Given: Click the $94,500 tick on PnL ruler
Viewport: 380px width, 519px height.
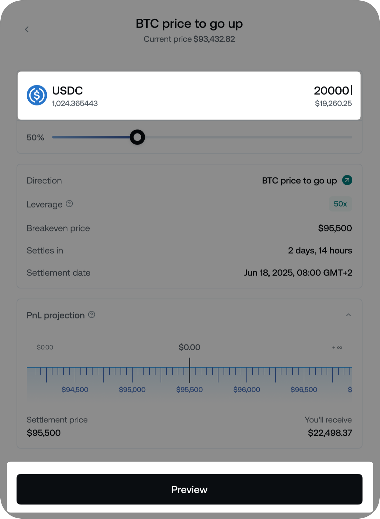Looking at the screenshot, I should [x=75, y=375].
